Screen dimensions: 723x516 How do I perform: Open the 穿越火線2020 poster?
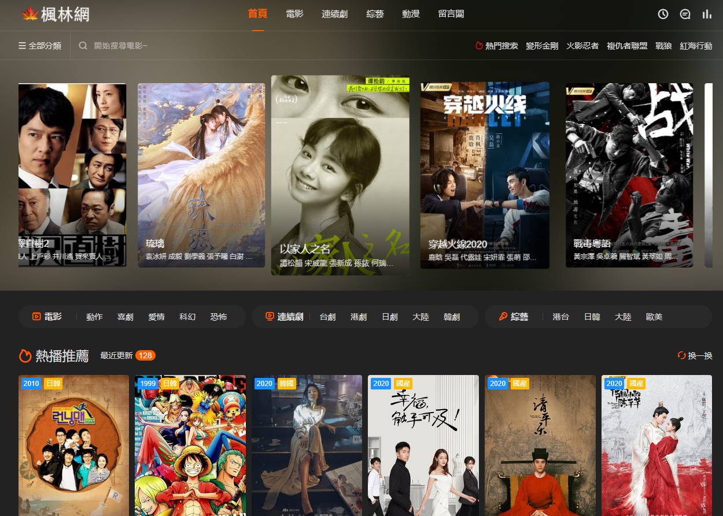tap(485, 175)
